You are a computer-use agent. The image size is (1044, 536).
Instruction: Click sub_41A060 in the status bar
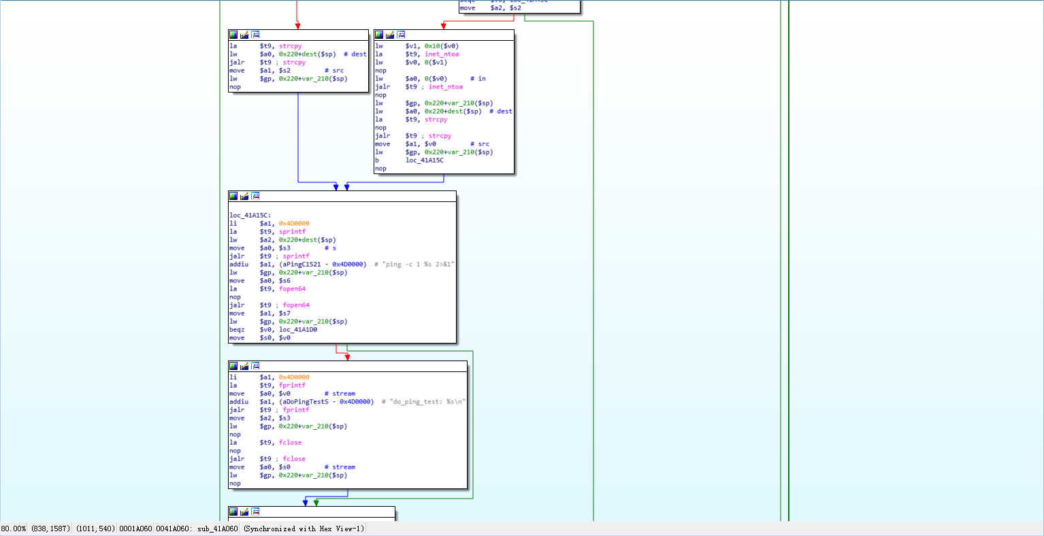click(218, 529)
